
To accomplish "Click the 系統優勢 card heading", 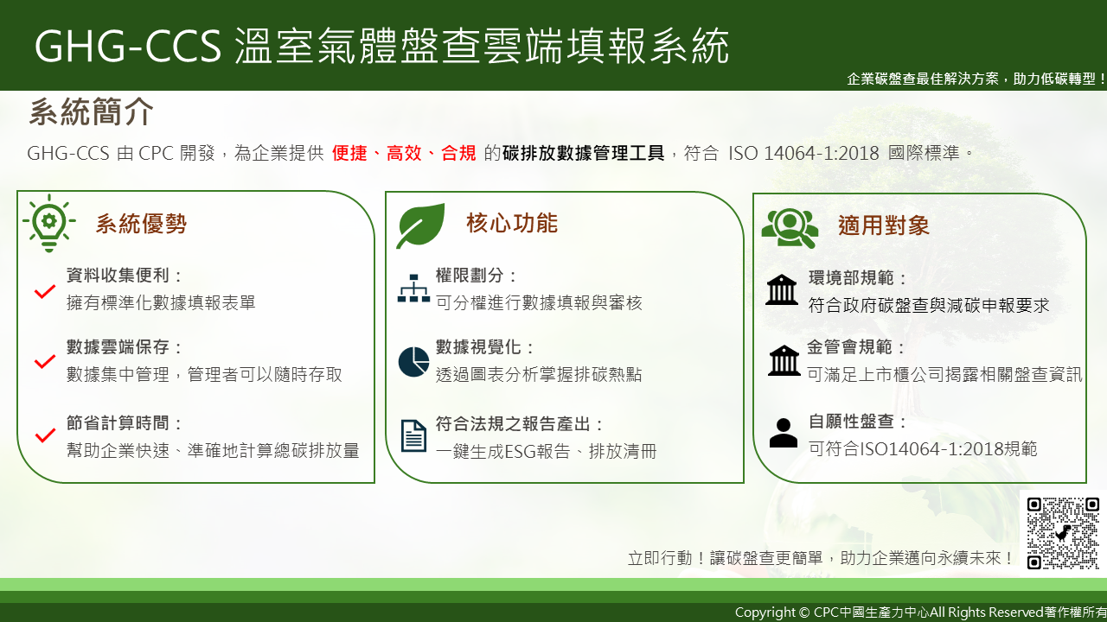I will [141, 225].
